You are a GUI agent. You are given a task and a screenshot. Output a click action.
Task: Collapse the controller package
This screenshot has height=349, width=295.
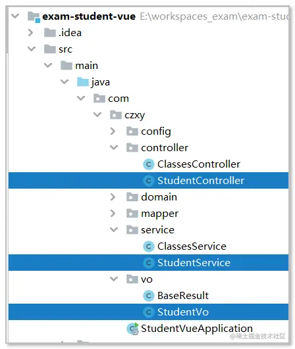click(114, 147)
